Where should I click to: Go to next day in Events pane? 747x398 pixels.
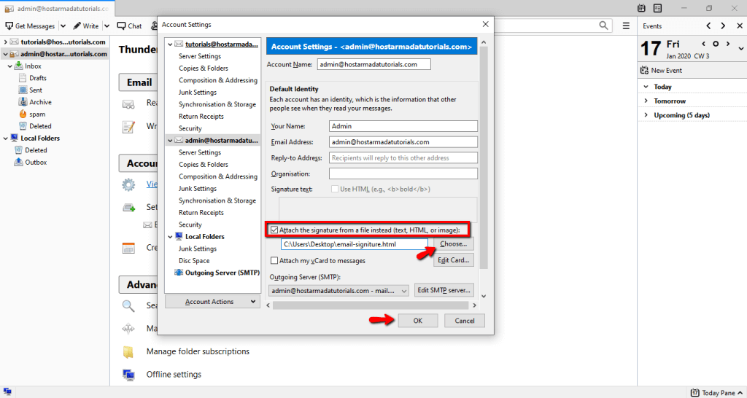[x=728, y=44]
